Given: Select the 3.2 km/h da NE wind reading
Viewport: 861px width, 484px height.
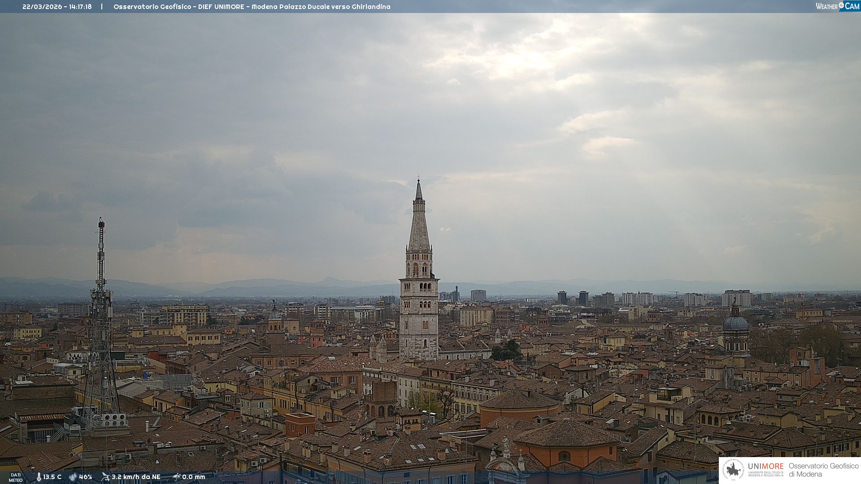Looking at the screenshot, I should 136,477.
